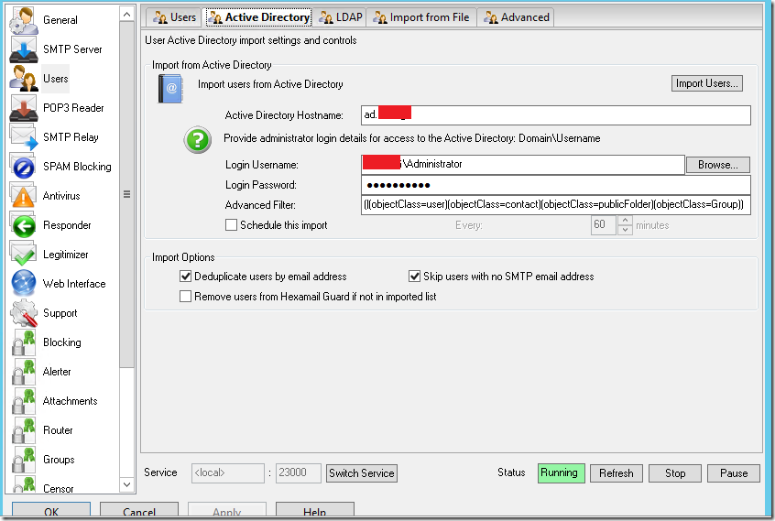Screen dimensions: 775x521
Task: Open the Help button
Action: (x=315, y=511)
